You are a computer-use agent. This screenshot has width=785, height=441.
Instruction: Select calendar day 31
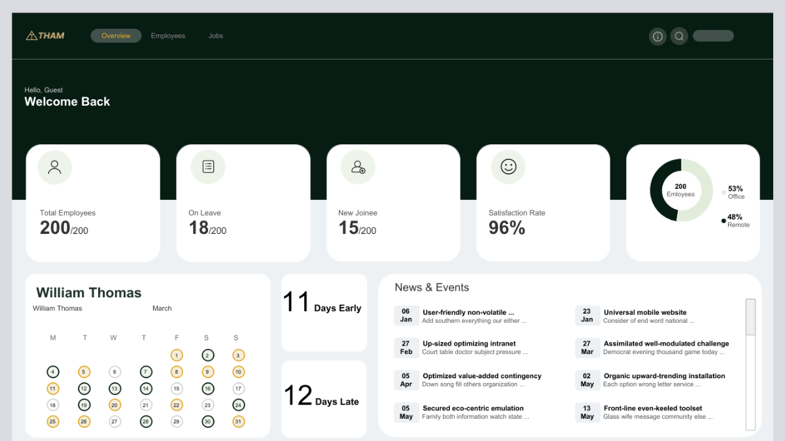click(x=238, y=421)
